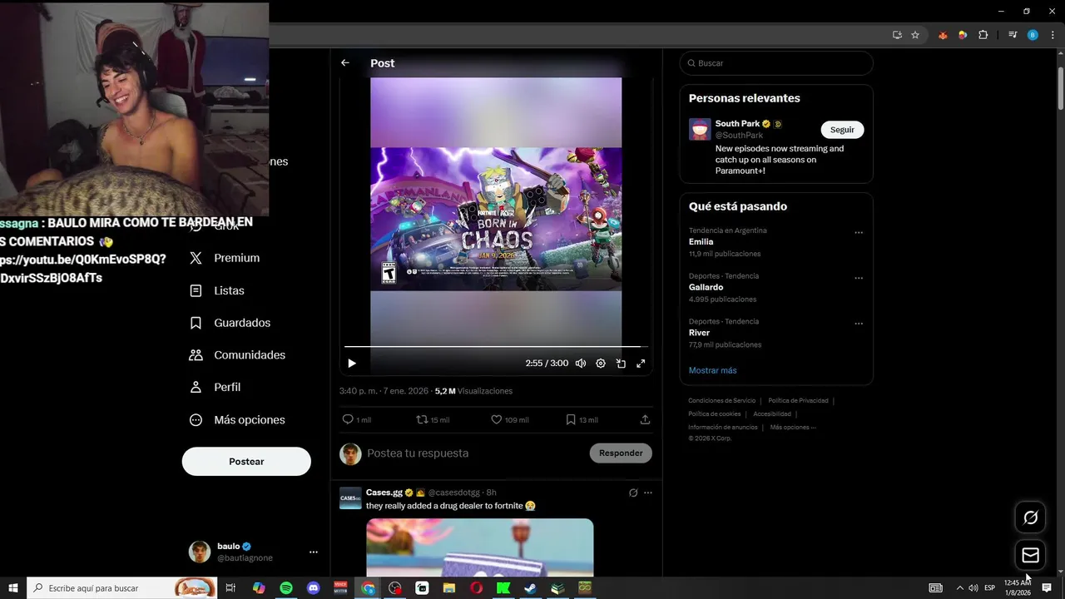The image size is (1065, 599).
Task: Click 'Mostrar más' under trends
Action: [713, 370]
